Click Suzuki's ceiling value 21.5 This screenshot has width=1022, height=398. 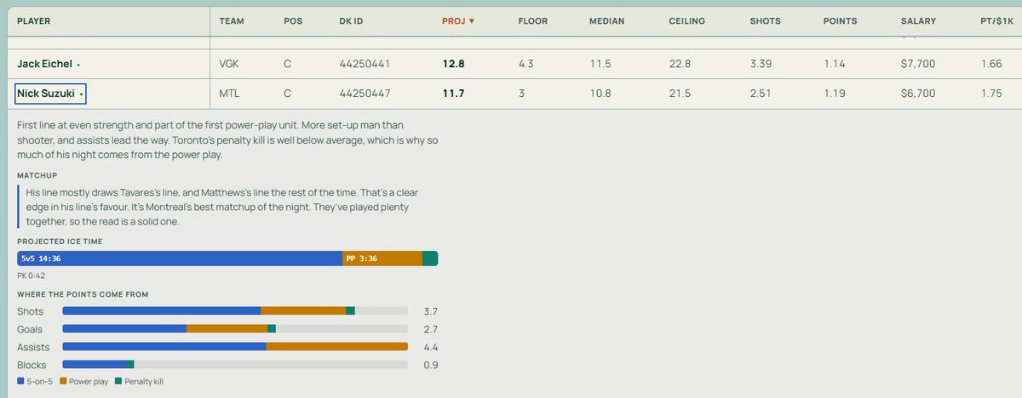pyautogui.click(x=680, y=94)
